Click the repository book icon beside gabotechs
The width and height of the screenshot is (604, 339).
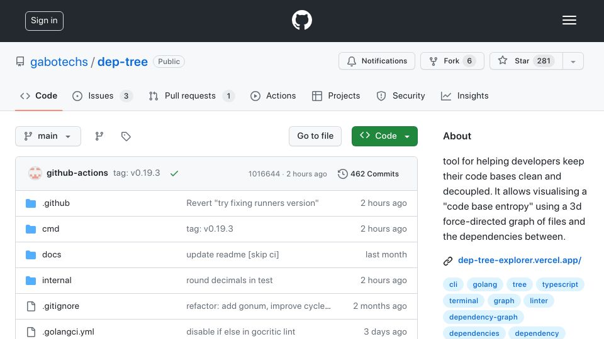(x=20, y=62)
